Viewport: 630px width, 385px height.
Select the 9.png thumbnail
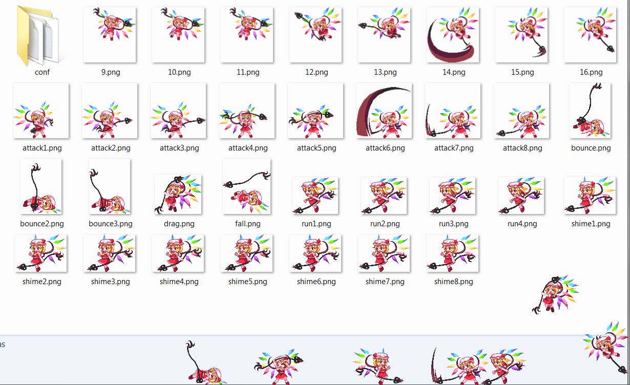pyautogui.click(x=110, y=35)
